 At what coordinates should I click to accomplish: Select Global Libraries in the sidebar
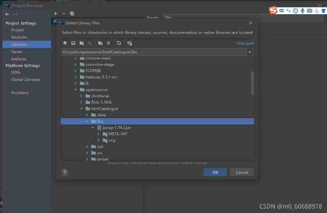pos(25,79)
